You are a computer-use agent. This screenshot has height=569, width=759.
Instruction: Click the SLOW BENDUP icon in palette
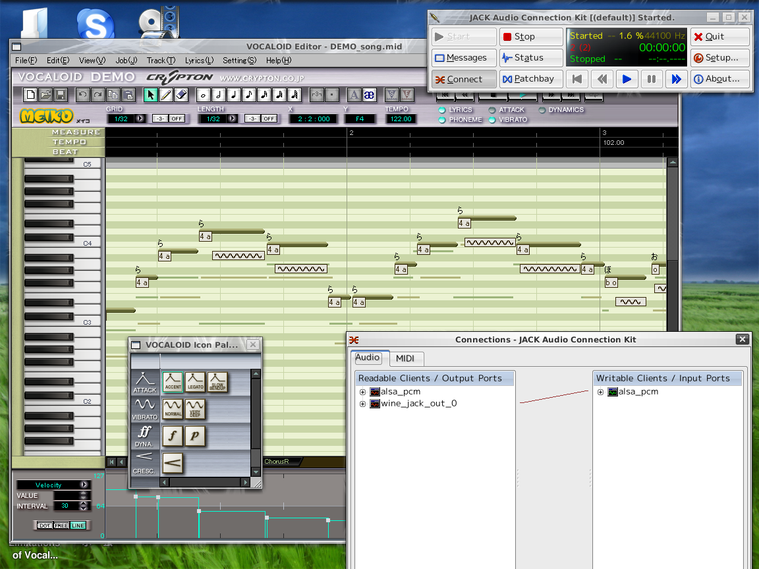point(217,382)
